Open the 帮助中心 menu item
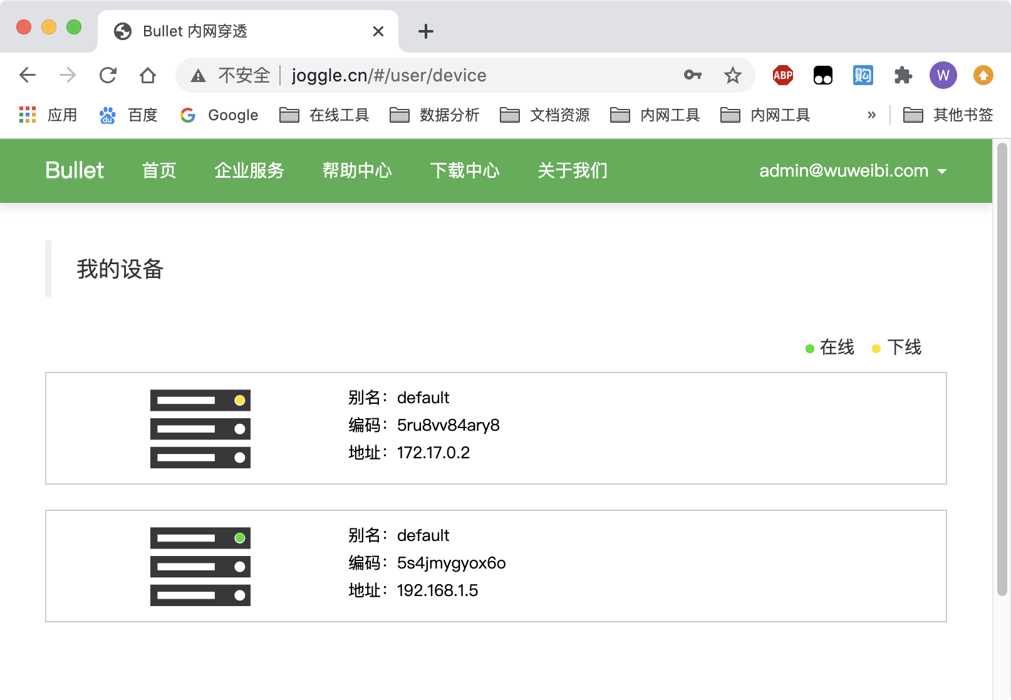 [x=357, y=170]
